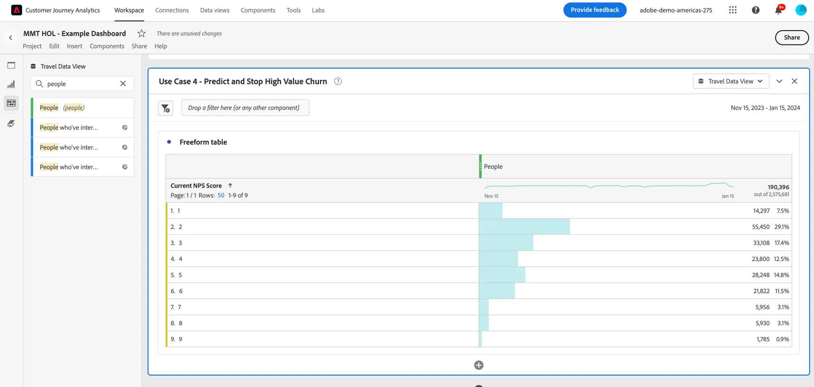
Task: Open the help question mark icon
Action: click(x=756, y=10)
